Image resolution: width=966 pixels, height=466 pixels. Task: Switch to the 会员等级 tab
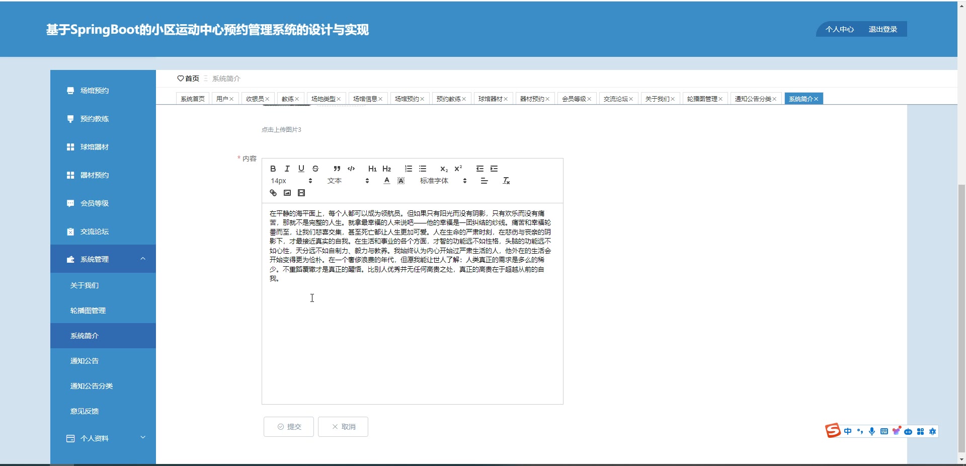[574, 99]
